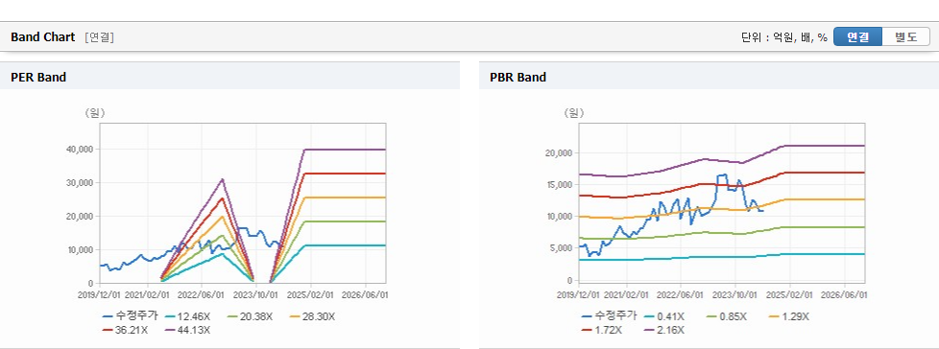Toggle 1.72X legend series
The height and width of the screenshot is (349, 939).
point(603,329)
